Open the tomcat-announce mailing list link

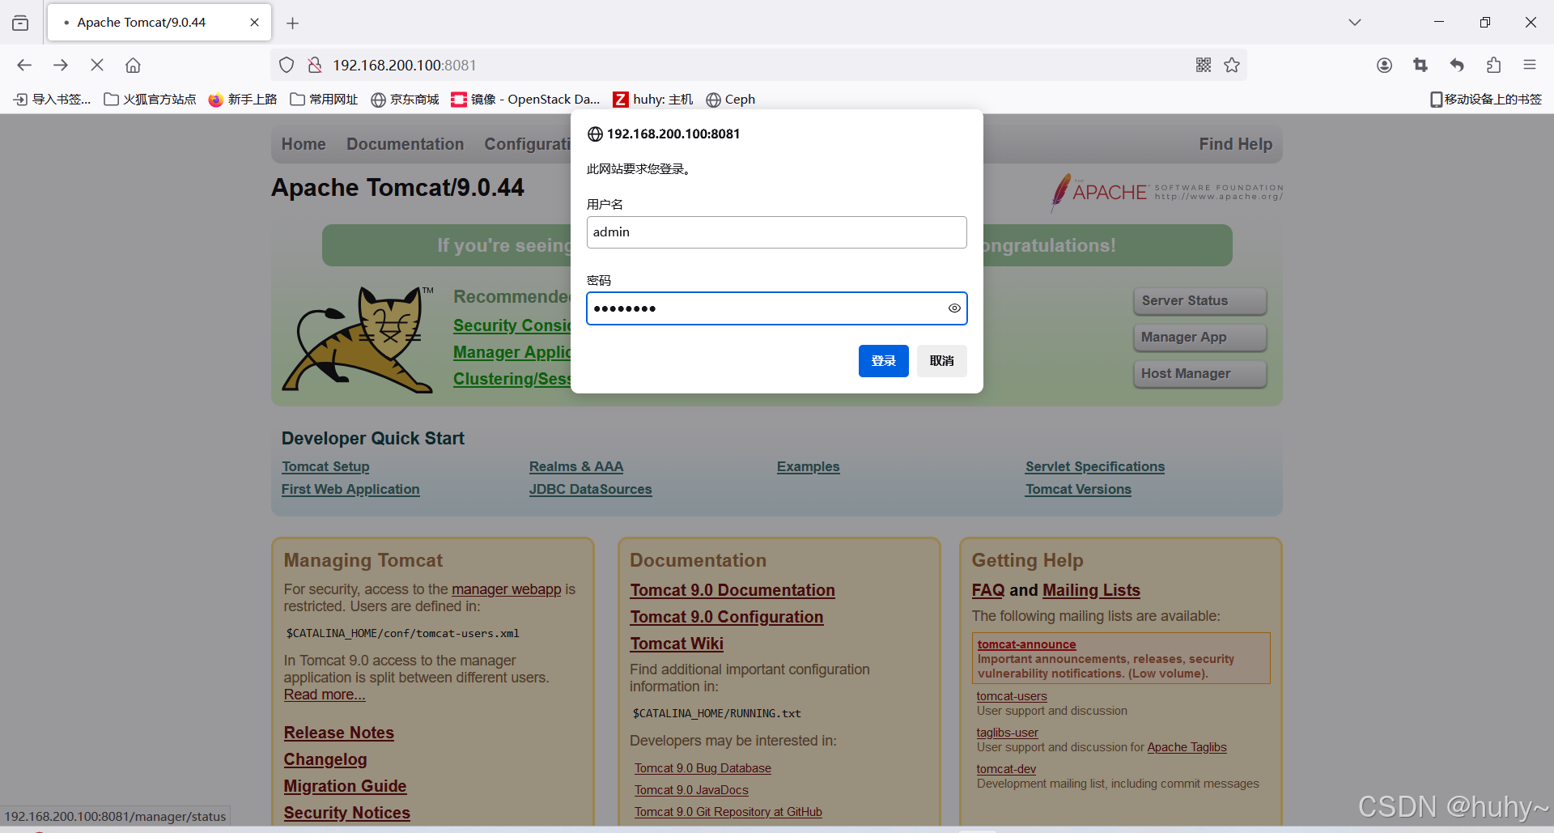[x=1026, y=644]
